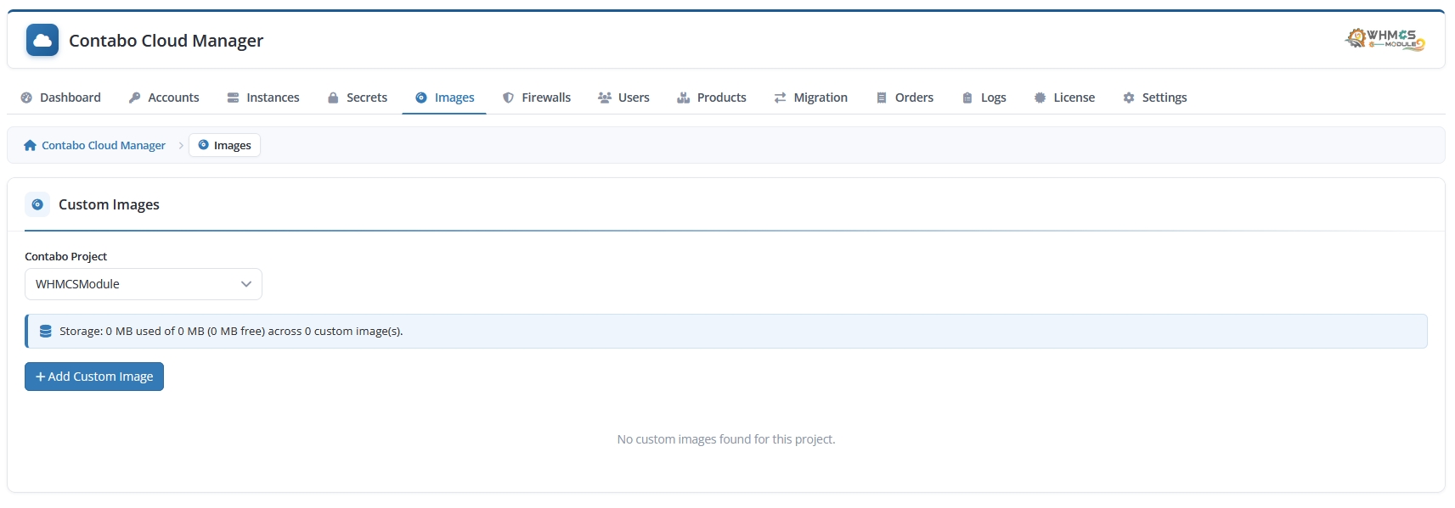Viewport: 1455px width, 508px height.
Task: Click the Secrets padlock icon
Action: pos(333,98)
